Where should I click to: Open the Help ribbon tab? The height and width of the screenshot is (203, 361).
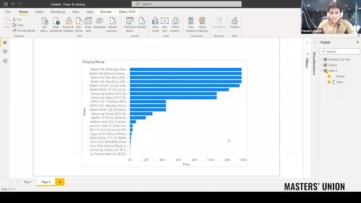pyautogui.click(x=90, y=12)
